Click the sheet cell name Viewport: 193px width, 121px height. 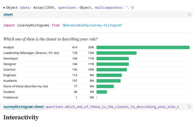click(x=8, y=15)
